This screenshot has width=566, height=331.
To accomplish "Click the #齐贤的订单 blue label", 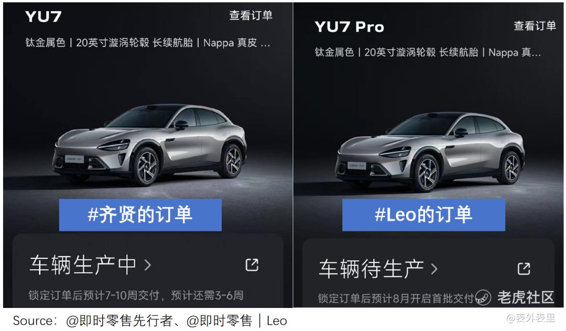I will point(140,215).
